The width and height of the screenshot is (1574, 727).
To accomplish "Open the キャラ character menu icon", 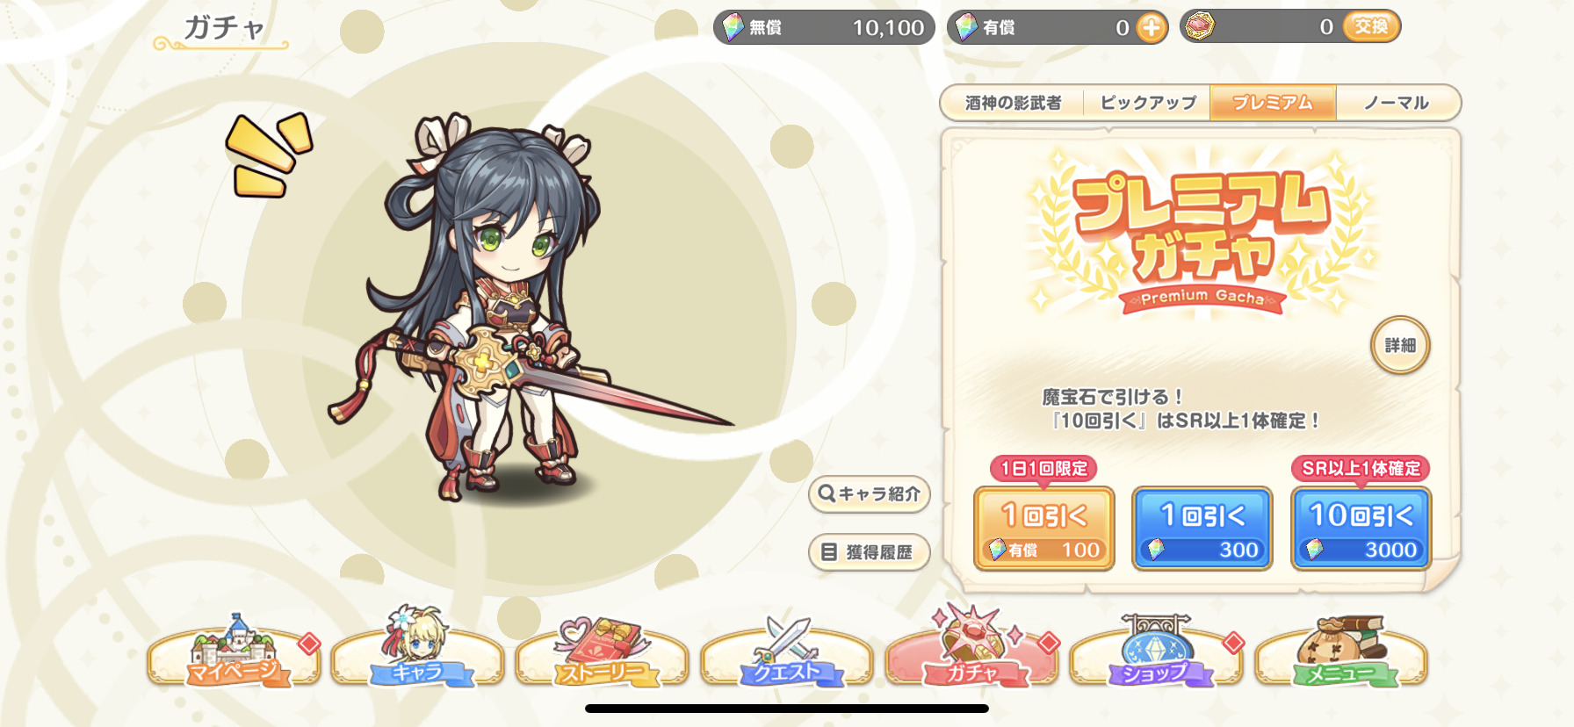I will pyautogui.click(x=417, y=649).
